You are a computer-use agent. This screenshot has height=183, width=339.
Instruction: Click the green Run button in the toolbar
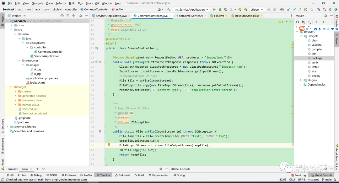tap(214, 10)
